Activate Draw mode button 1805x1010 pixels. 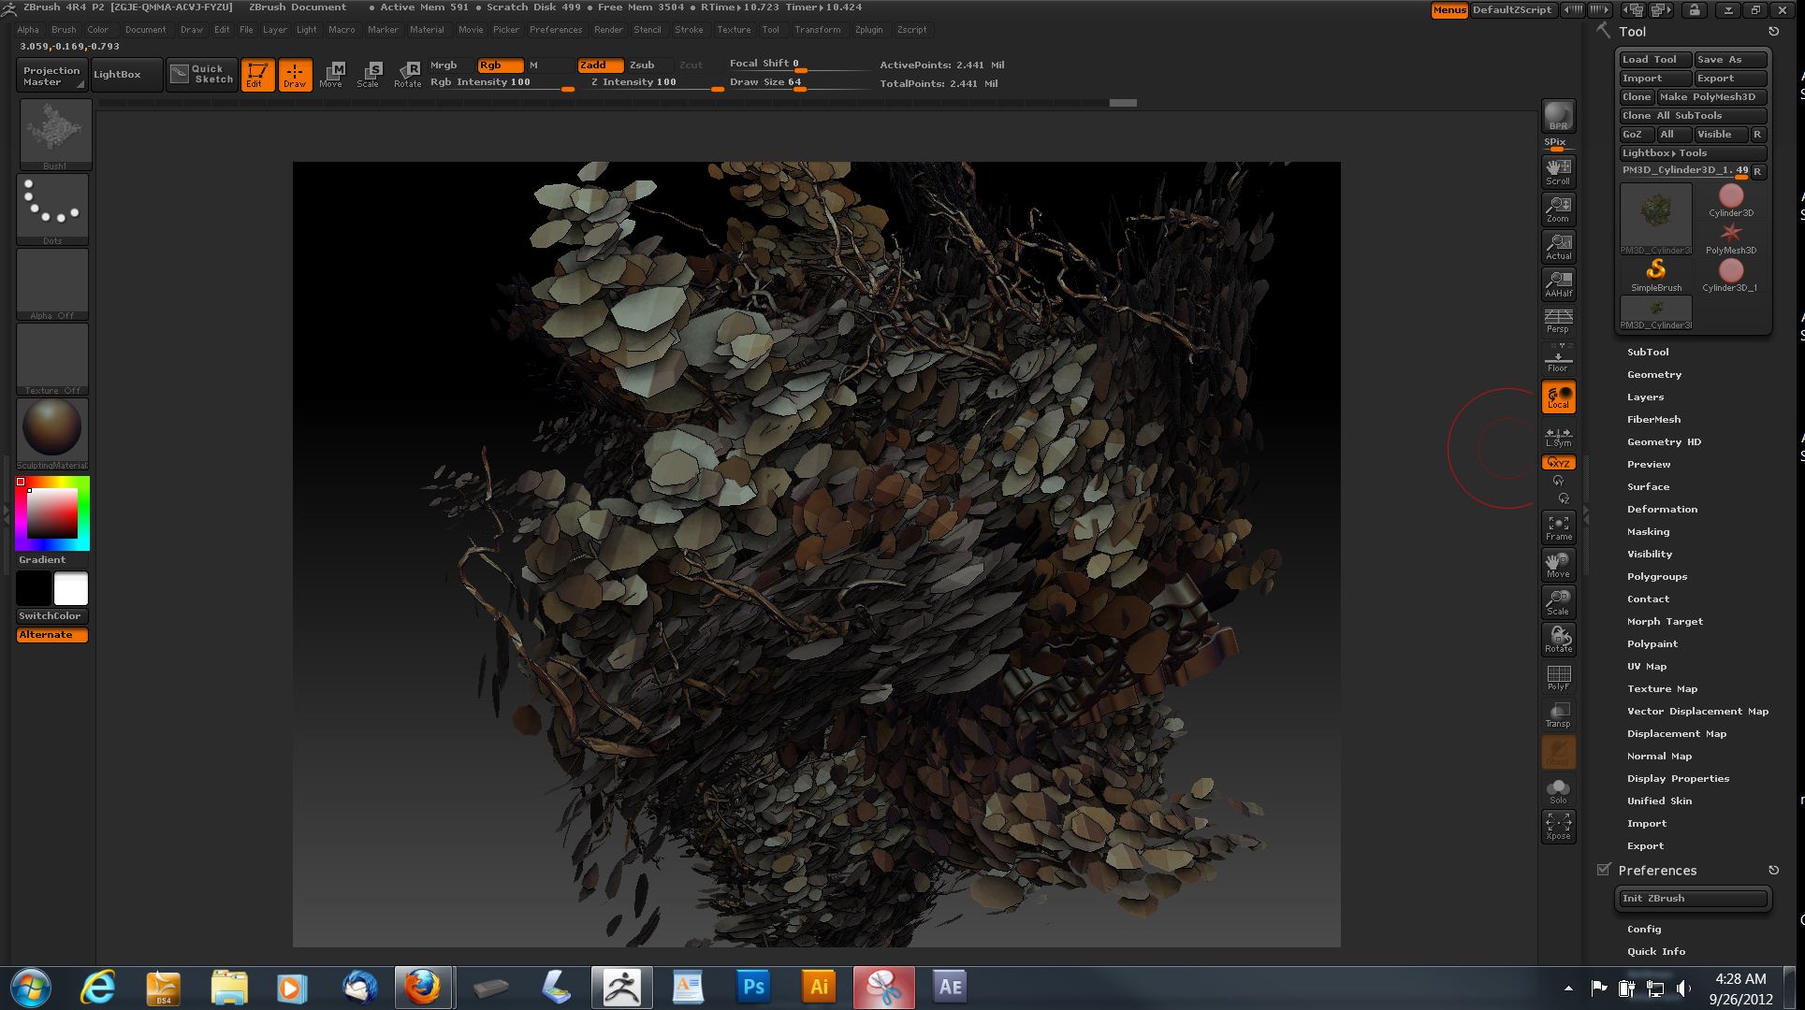tap(295, 75)
